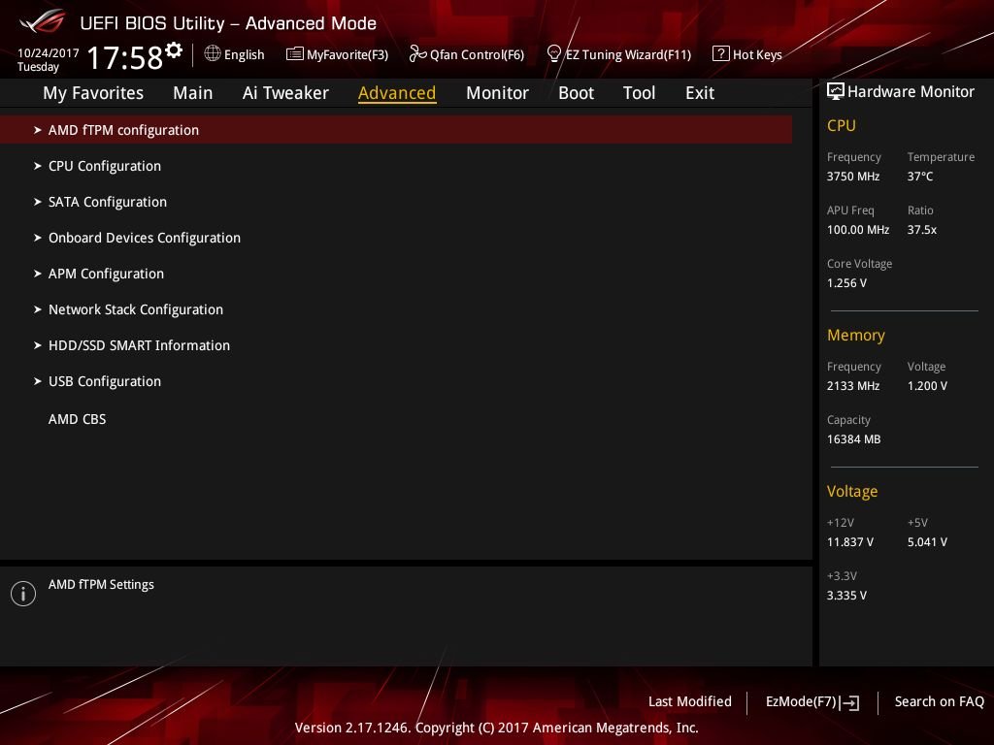The width and height of the screenshot is (994, 745).
Task: Click the memory voltage 1.200 V
Action: pyautogui.click(x=927, y=386)
